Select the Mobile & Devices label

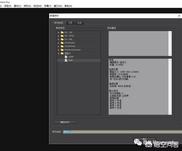coord(73,50)
